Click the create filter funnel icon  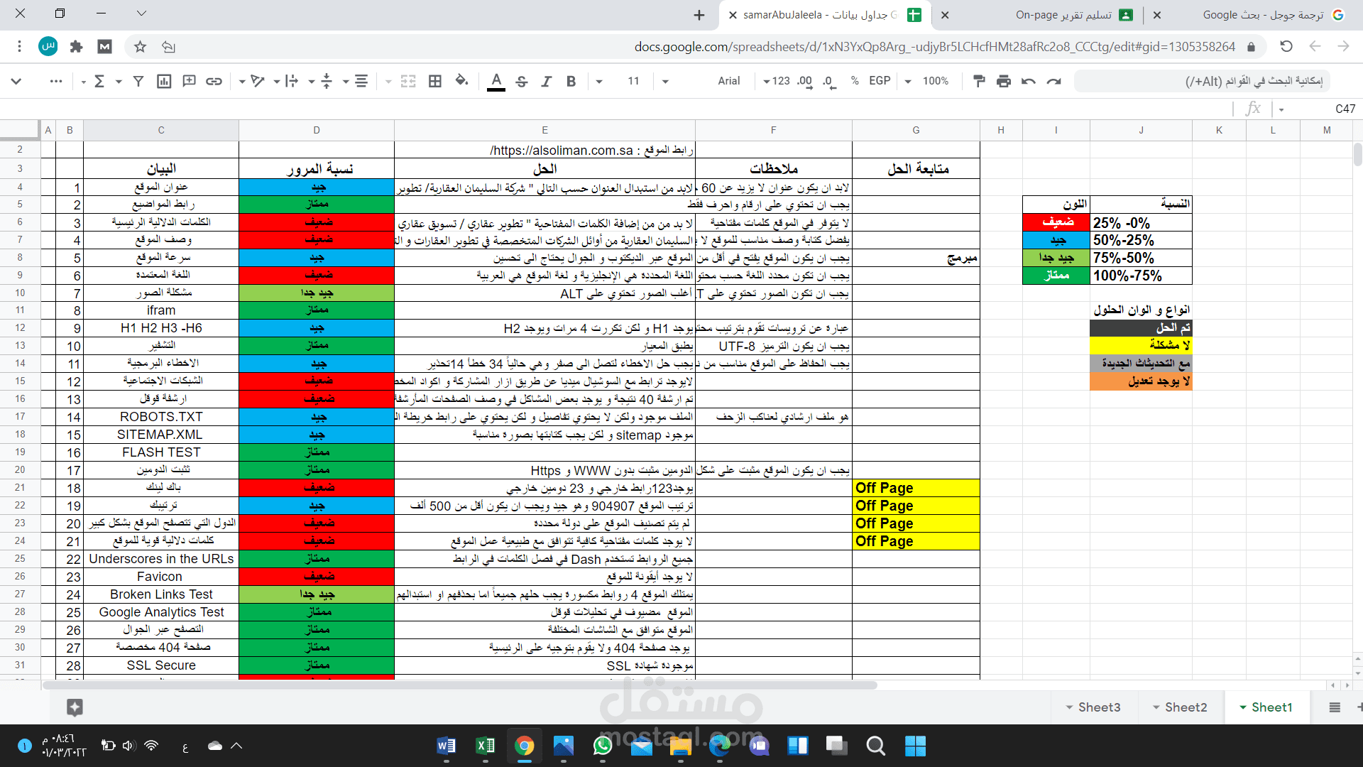(x=138, y=81)
